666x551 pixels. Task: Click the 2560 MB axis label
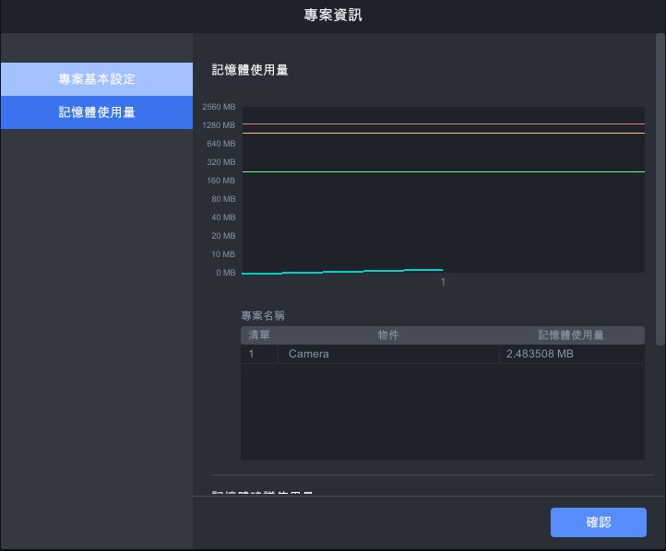pos(219,107)
